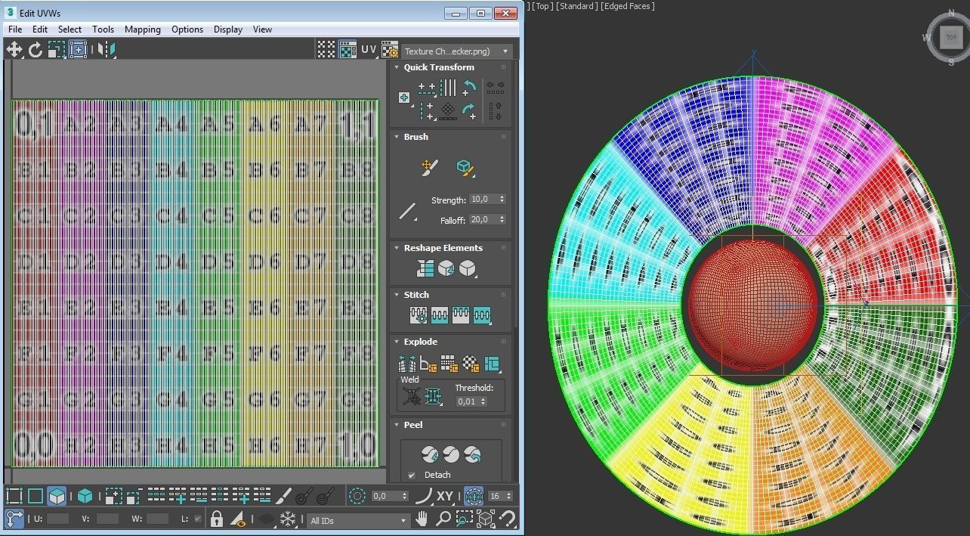970x536 pixels.
Task: Select the Move Selected Subobject tool
Action: [14, 50]
